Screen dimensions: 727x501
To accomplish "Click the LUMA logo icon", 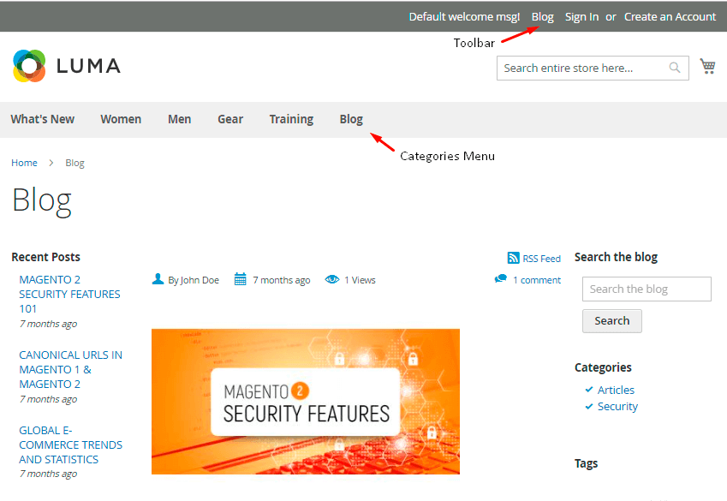I will tap(29, 66).
